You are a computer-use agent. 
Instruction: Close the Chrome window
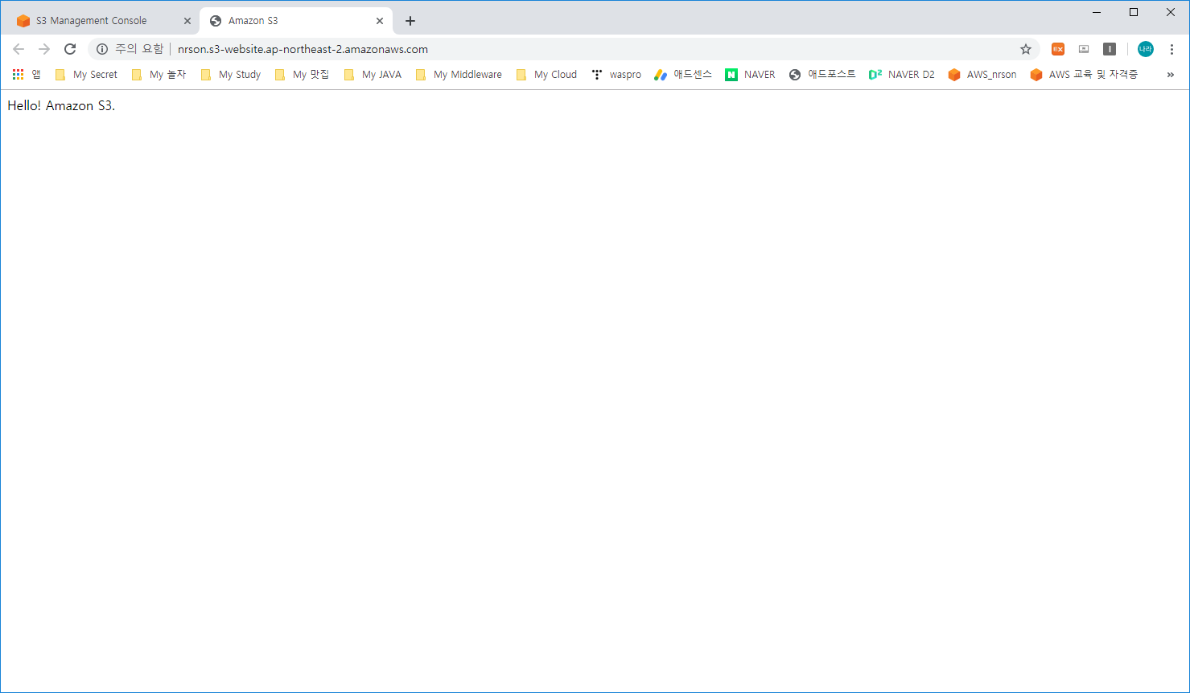[x=1171, y=12]
